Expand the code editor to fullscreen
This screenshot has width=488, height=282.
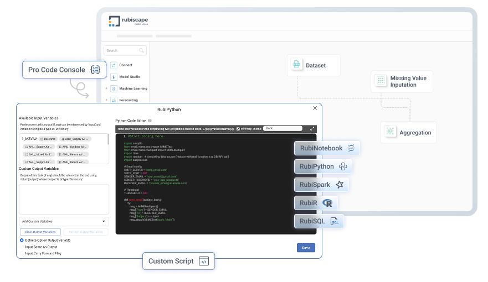[312, 129]
